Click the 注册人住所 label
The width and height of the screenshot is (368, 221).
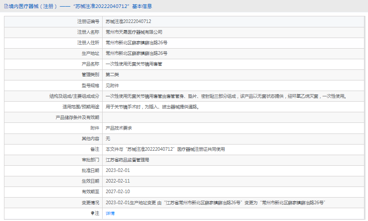tap(88, 43)
